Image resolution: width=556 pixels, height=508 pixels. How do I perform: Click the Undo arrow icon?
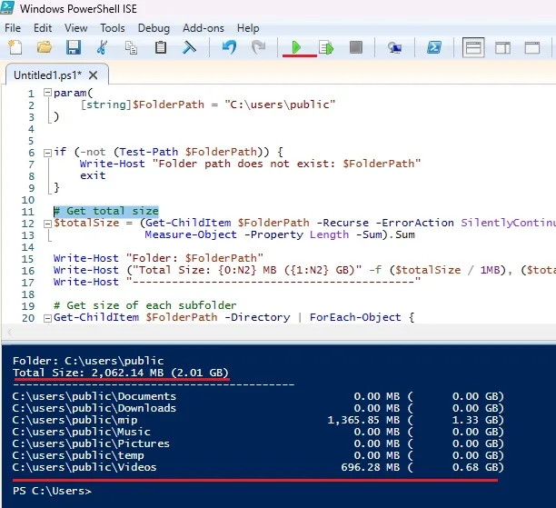coord(229,47)
